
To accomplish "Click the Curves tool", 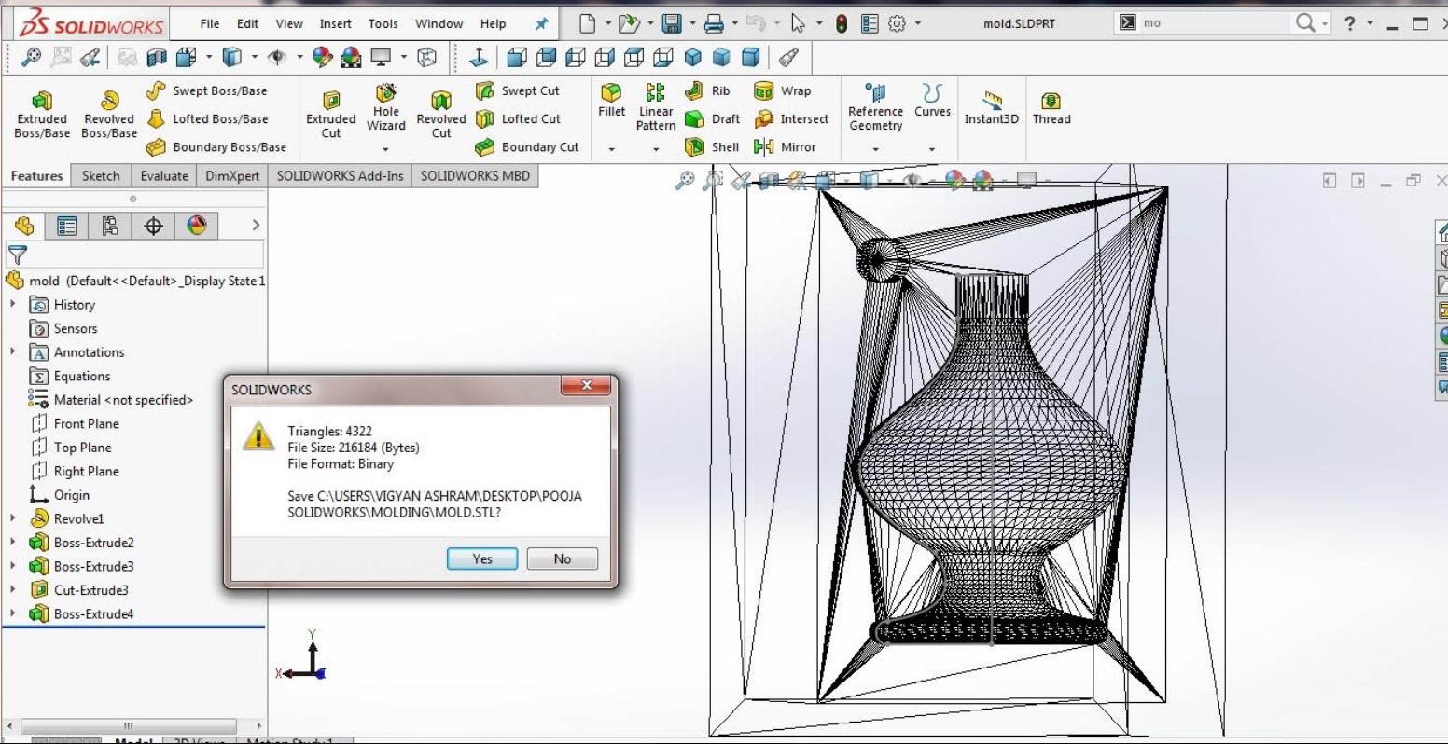I will click(x=932, y=101).
